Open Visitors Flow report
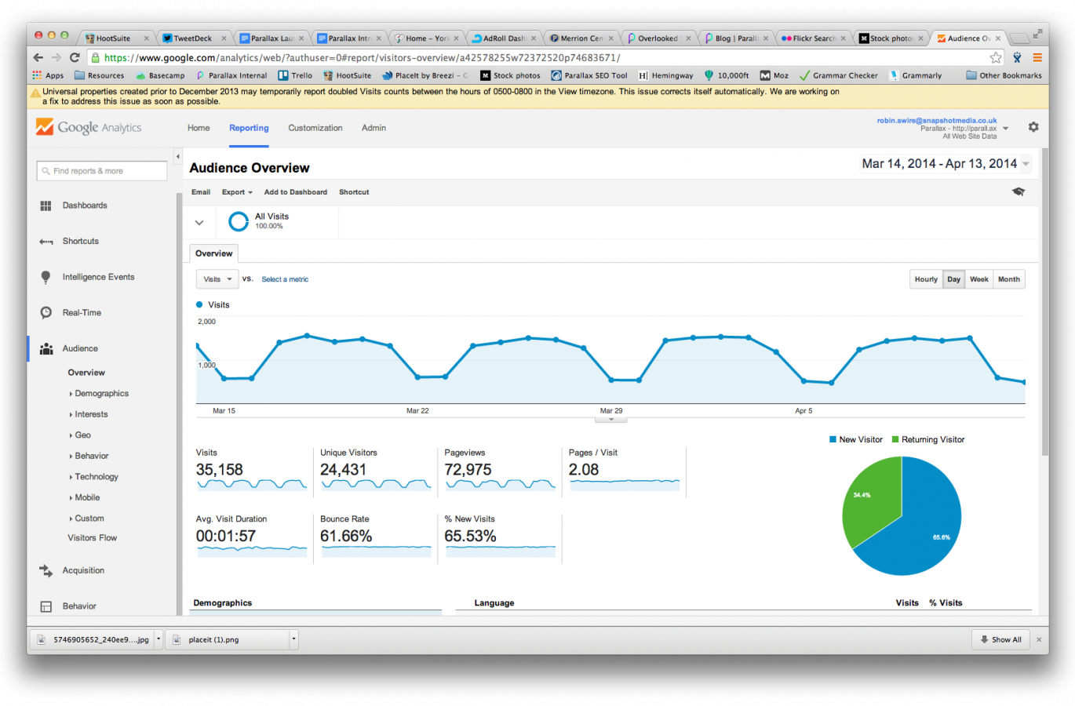 click(92, 538)
